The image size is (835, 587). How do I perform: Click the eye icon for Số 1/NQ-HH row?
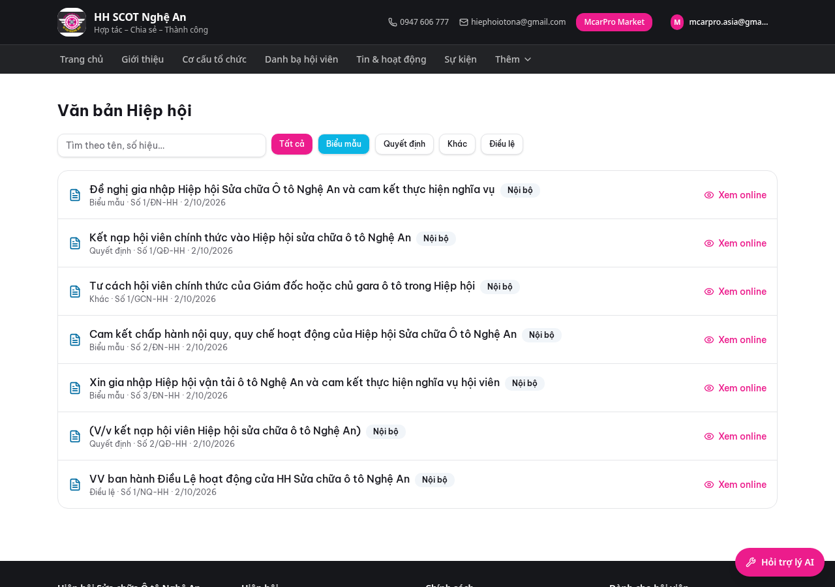click(x=709, y=485)
